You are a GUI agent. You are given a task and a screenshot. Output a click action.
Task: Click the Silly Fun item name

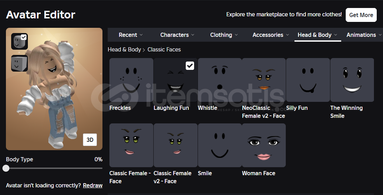(x=297, y=108)
